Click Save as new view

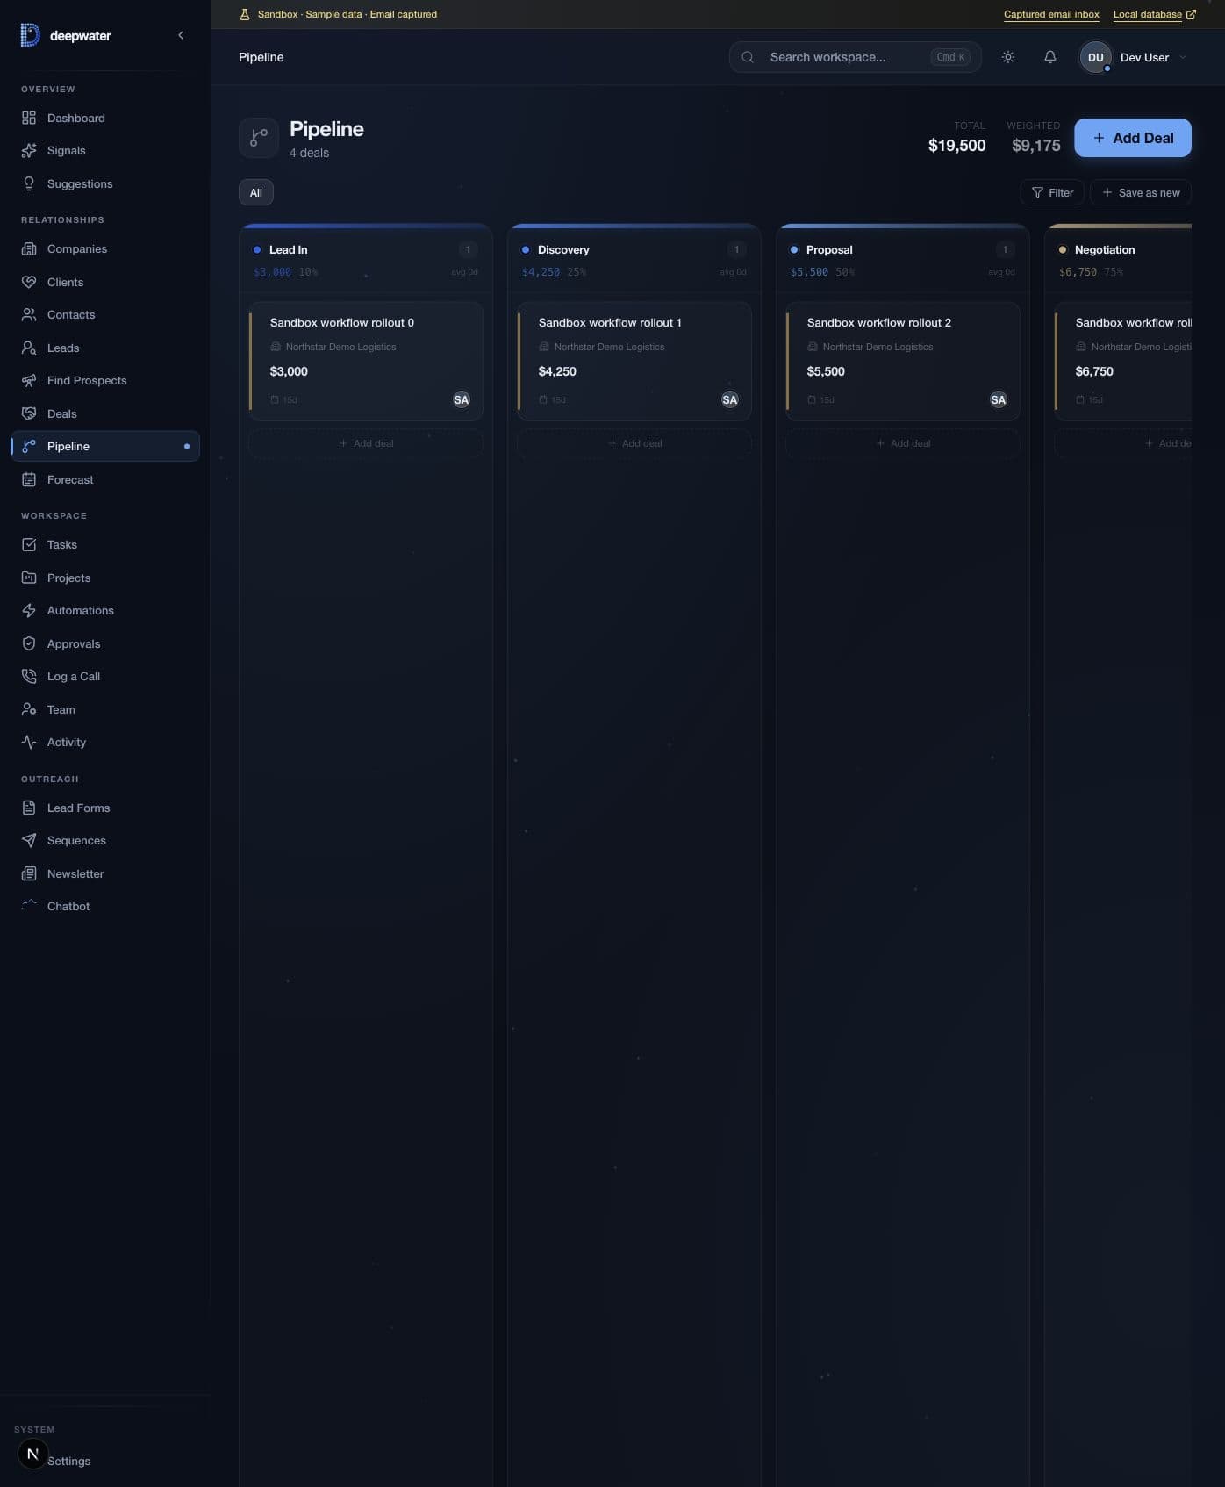[1141, 192]
